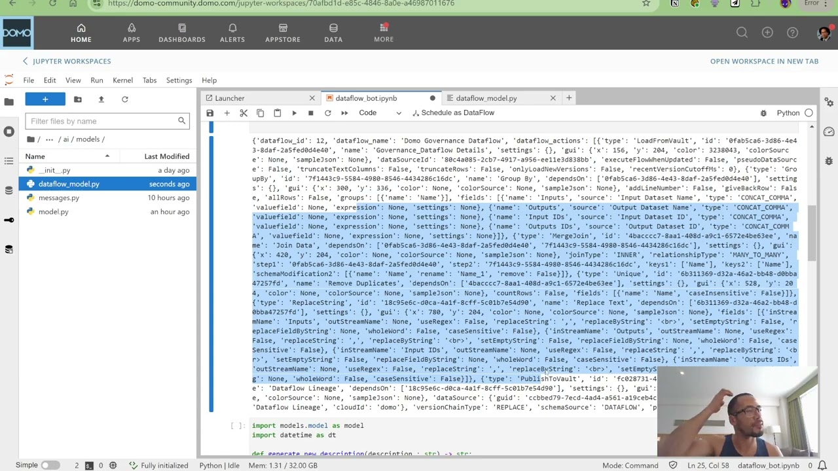Open the File menu
This screenshot has width=838, height=471.
coord(29,80)
